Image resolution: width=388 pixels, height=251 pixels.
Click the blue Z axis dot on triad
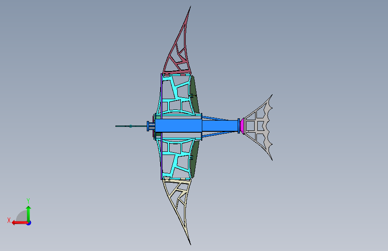point(29,223)
